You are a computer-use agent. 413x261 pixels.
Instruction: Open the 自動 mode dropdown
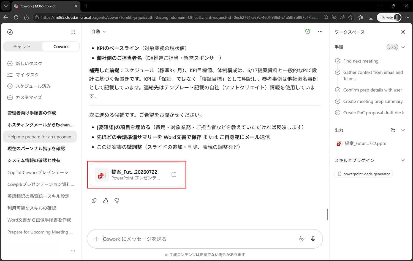98,32
